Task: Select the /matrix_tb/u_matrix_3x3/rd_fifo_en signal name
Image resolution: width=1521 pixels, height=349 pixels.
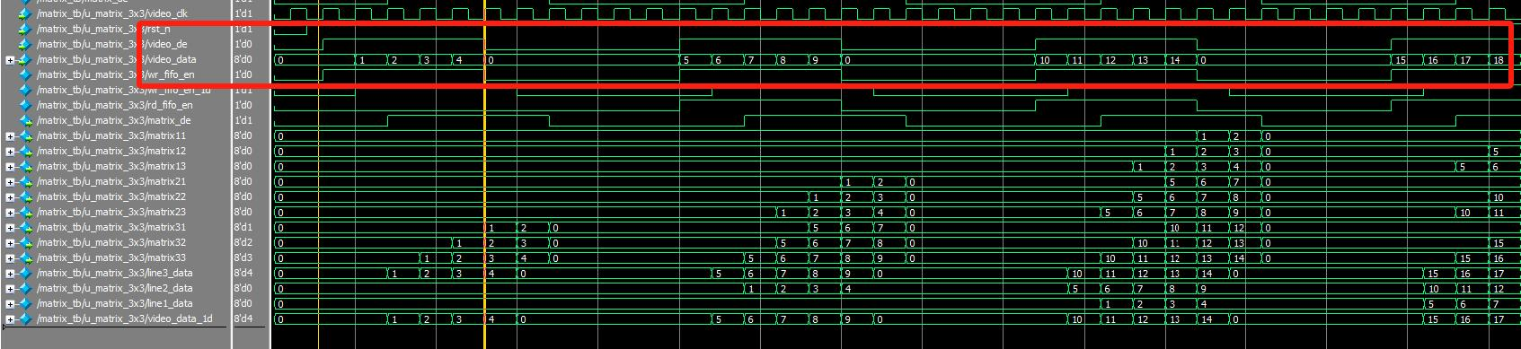Action: click(114, 106)
